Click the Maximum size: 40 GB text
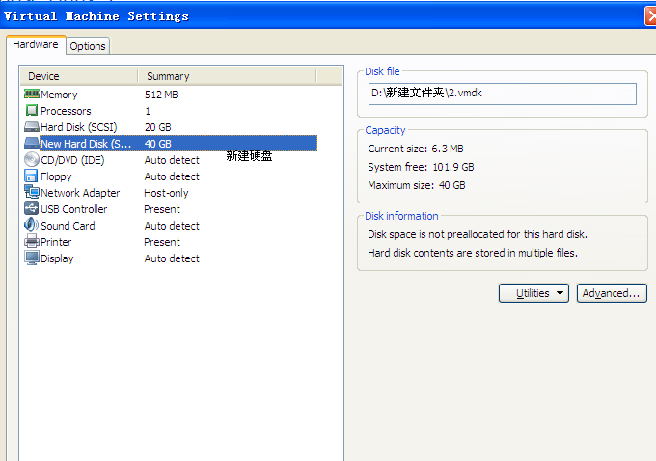This screenshot has height=461, width=656. 417,185
